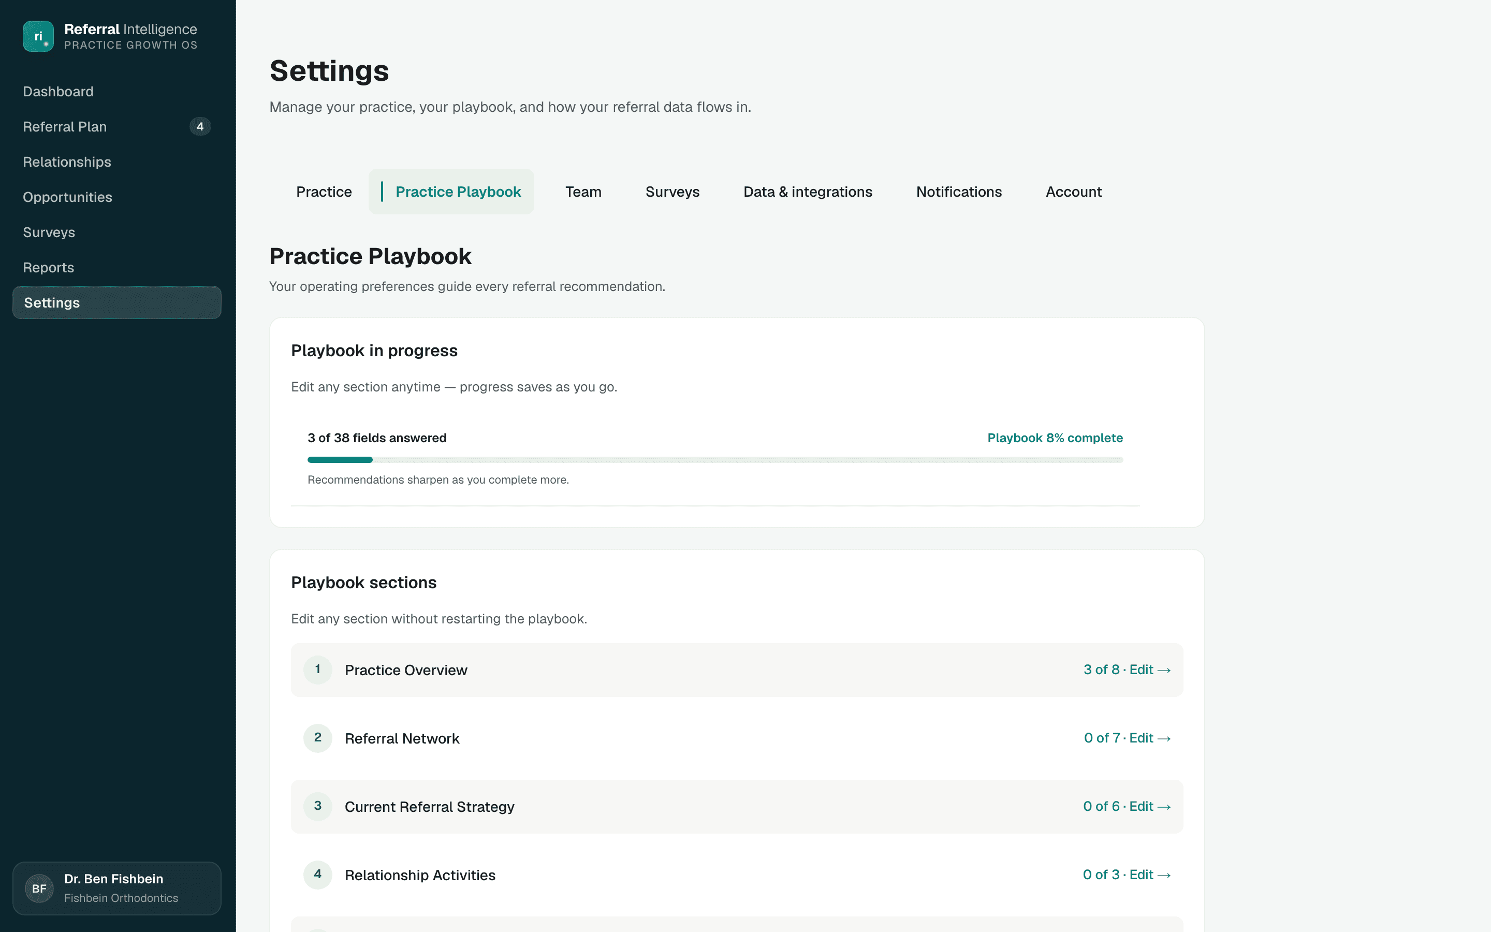View Reports in the sidebar
1491x932 pixels.
[117, 267]
